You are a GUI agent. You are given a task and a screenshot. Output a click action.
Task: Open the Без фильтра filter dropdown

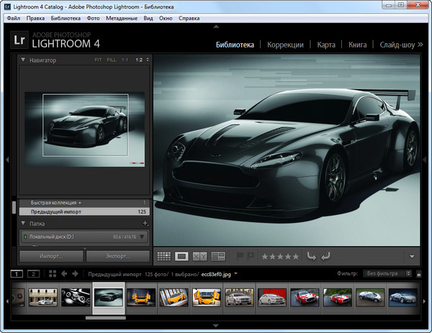[388, 274]
